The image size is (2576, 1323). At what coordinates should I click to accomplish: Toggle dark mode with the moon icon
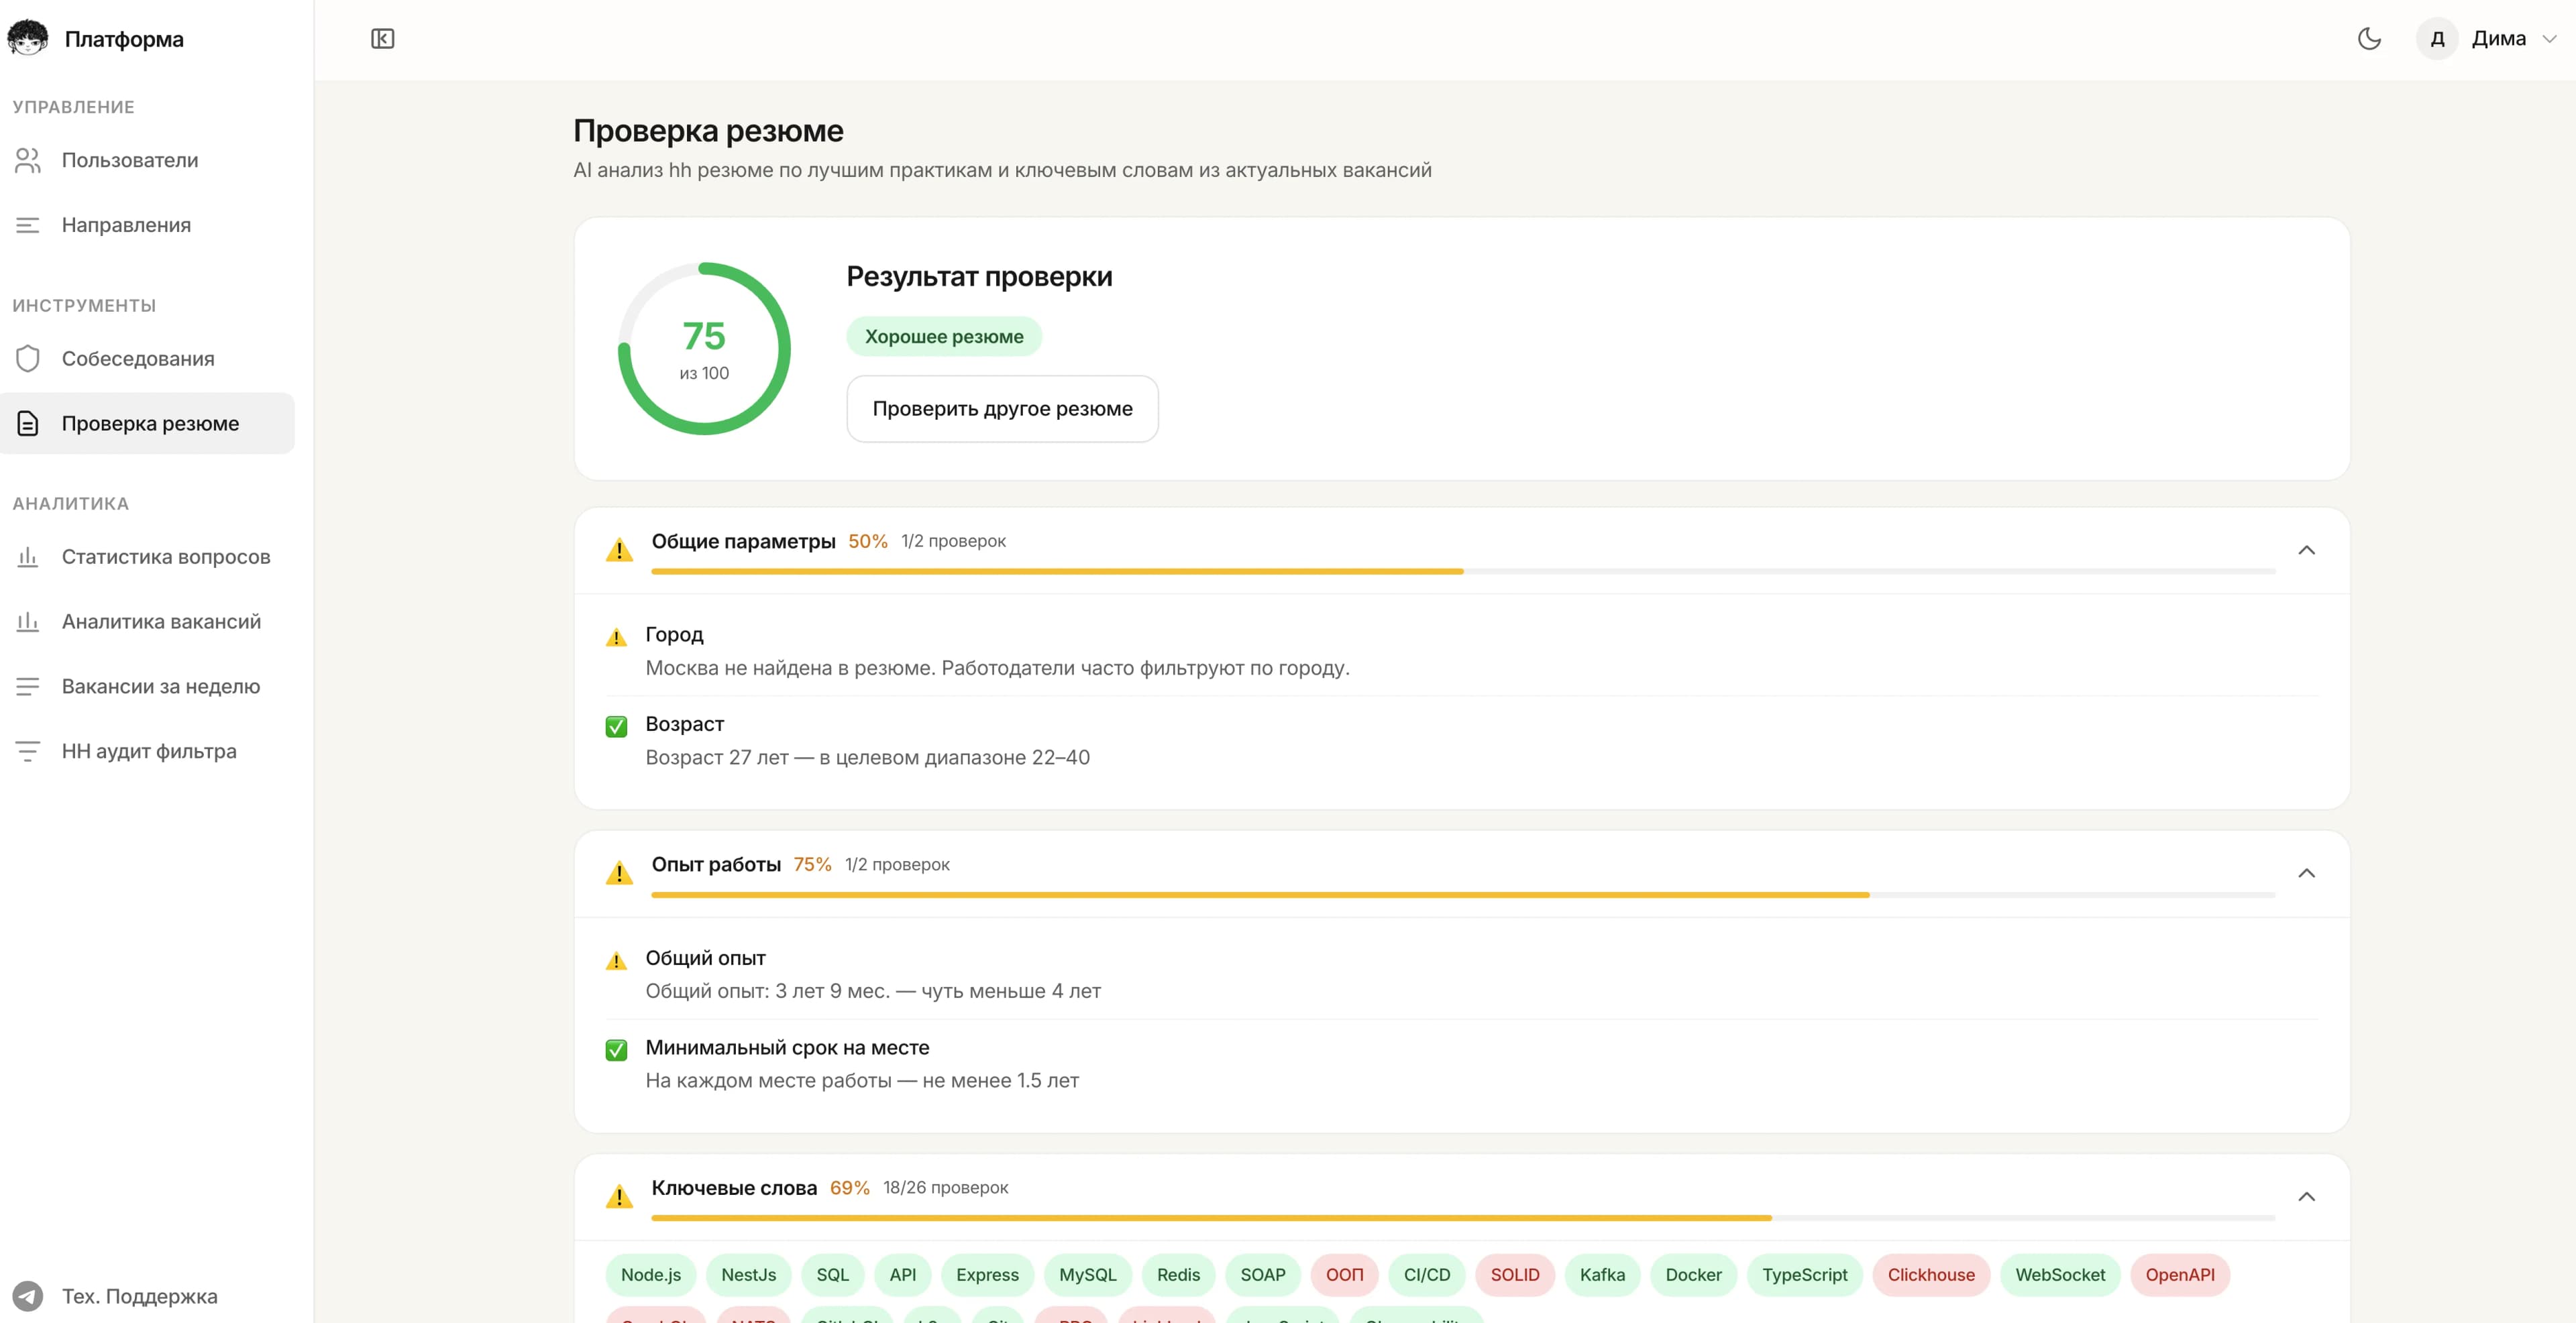(x=2370, y=38)
